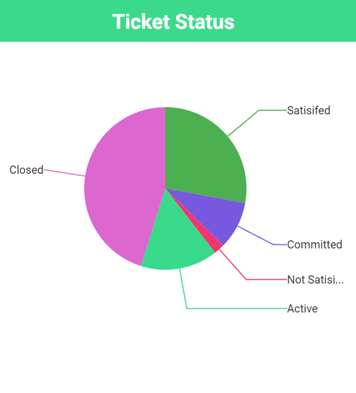Click the ellipsis ending the Not Satisi... label

pyautogui.click(x=340, y=283)
